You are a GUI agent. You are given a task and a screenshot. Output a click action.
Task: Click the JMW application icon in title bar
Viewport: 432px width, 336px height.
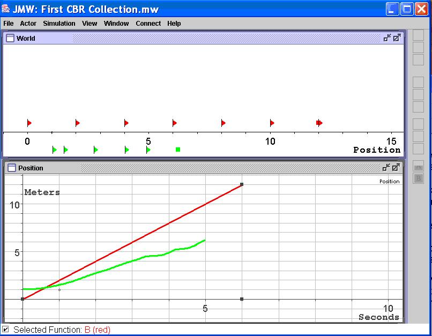[x=6, y=9]
